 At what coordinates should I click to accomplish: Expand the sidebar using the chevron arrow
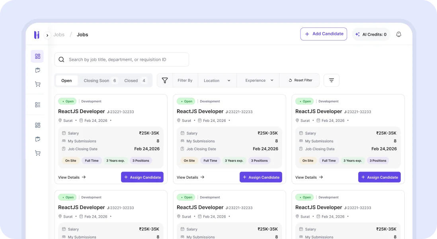click(47, 35)
